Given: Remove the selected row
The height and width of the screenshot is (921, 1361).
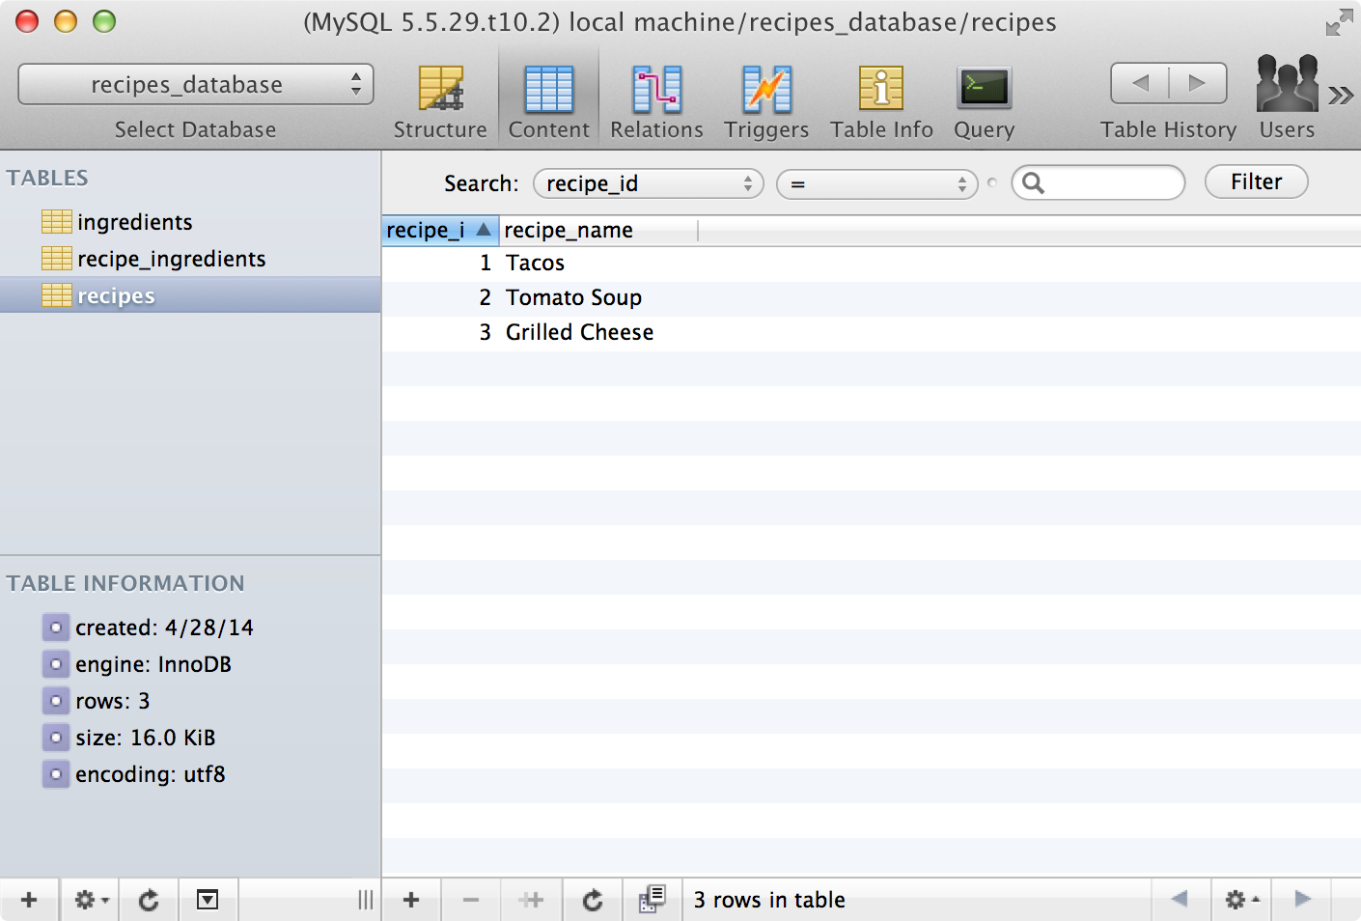Looking at the screenshot, I should (471, 900).
